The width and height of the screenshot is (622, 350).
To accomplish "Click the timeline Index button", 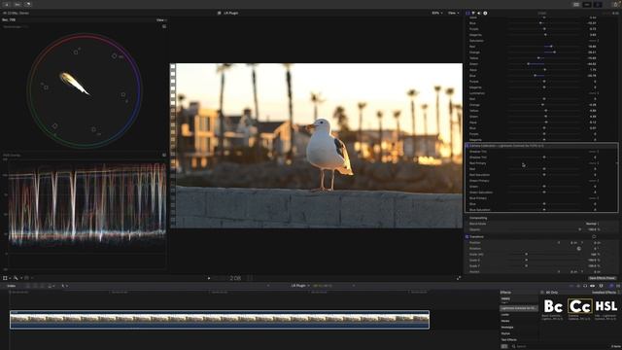I will pos(11,286).
